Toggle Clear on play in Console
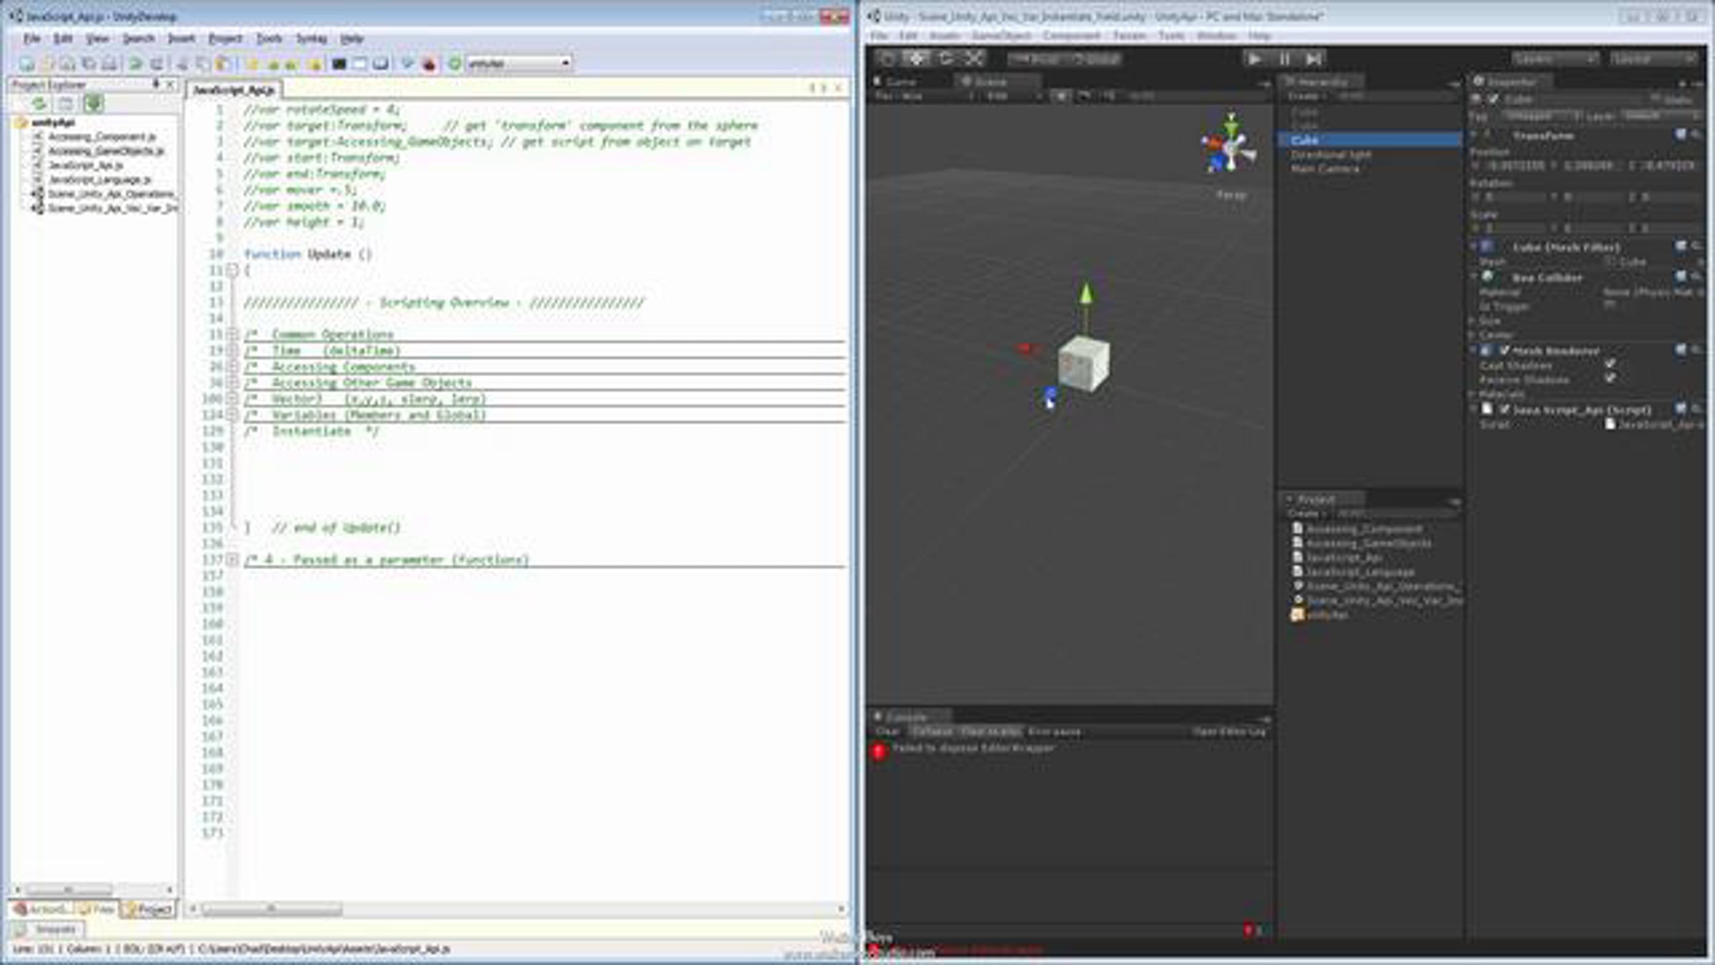The height and width of the screenshot is (965, 1715). 990,731
